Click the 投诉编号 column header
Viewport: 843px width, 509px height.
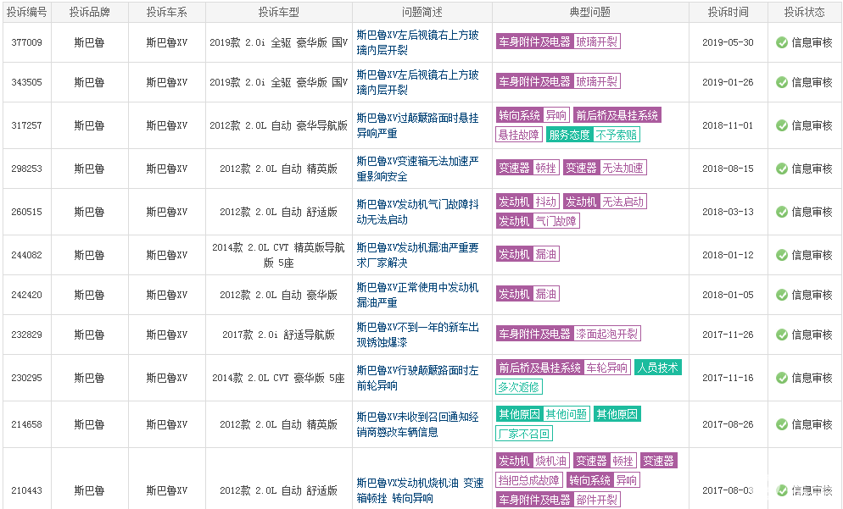point(27,13)
